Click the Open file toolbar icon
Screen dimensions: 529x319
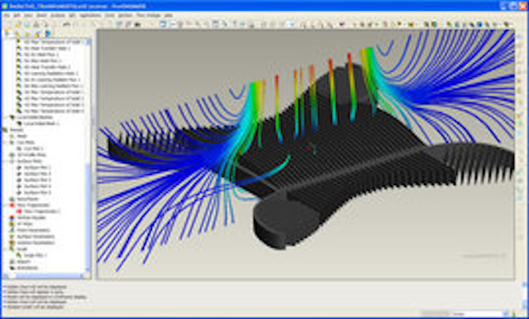pos(18,24)
